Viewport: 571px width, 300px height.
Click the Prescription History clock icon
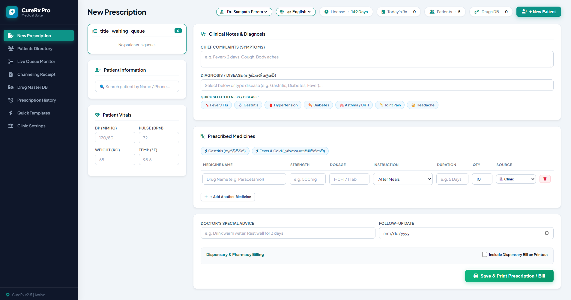point(11,100)
